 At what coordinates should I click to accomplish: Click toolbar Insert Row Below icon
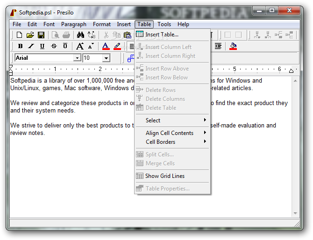click(289, 35)
